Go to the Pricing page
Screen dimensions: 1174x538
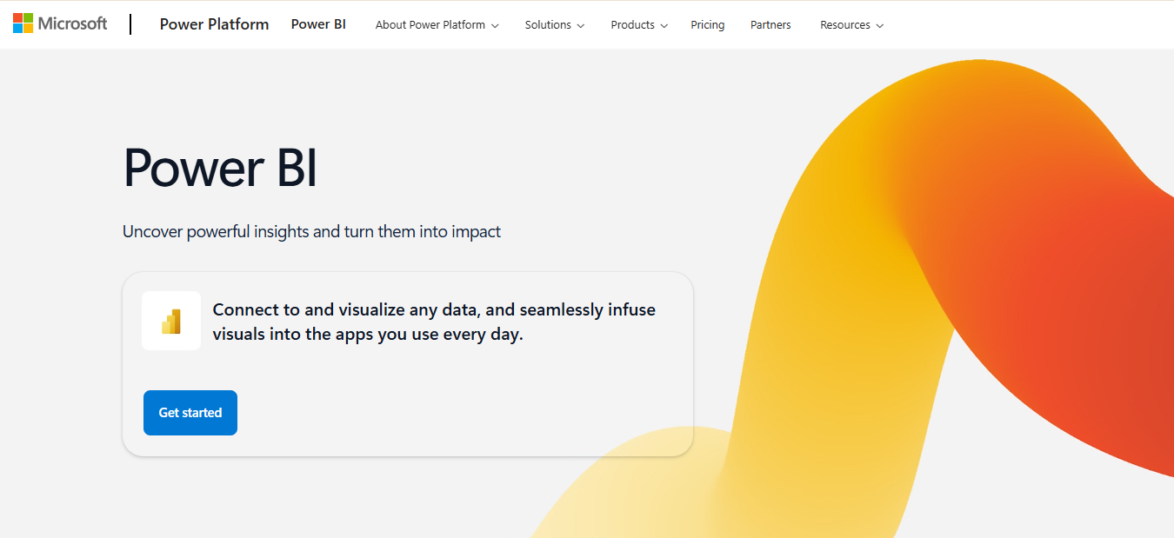[x=707, y=25]
